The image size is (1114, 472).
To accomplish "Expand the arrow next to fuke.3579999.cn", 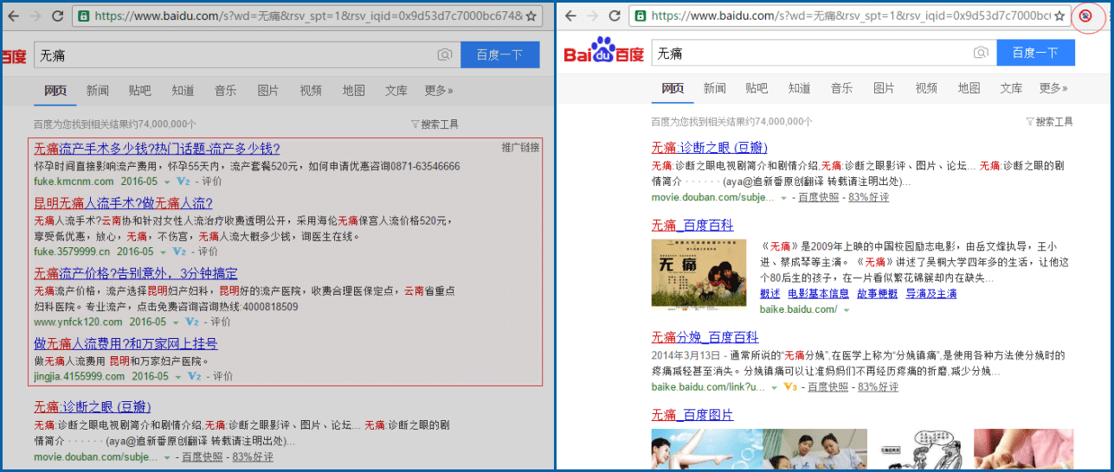I will [164, 252].
